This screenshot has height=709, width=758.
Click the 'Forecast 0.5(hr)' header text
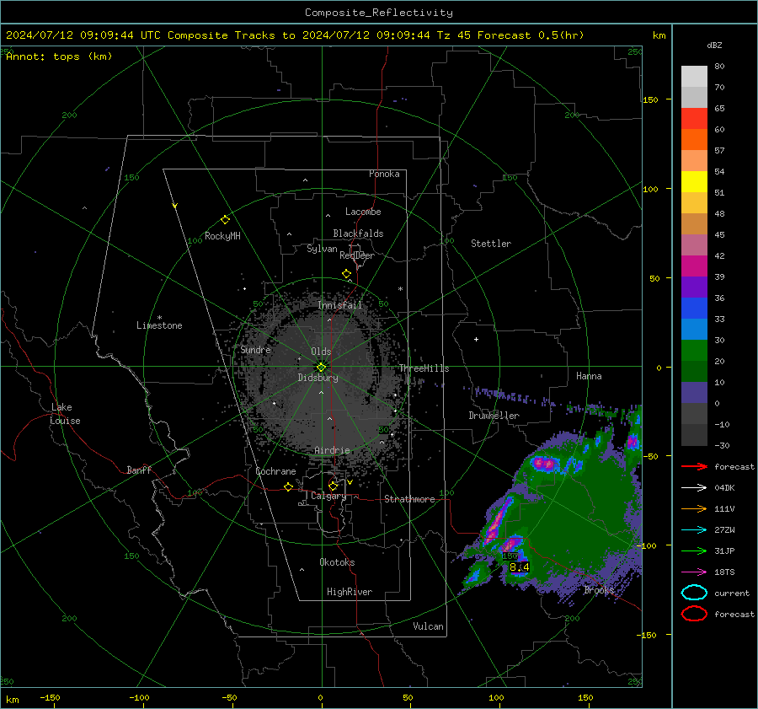[531, 35]
